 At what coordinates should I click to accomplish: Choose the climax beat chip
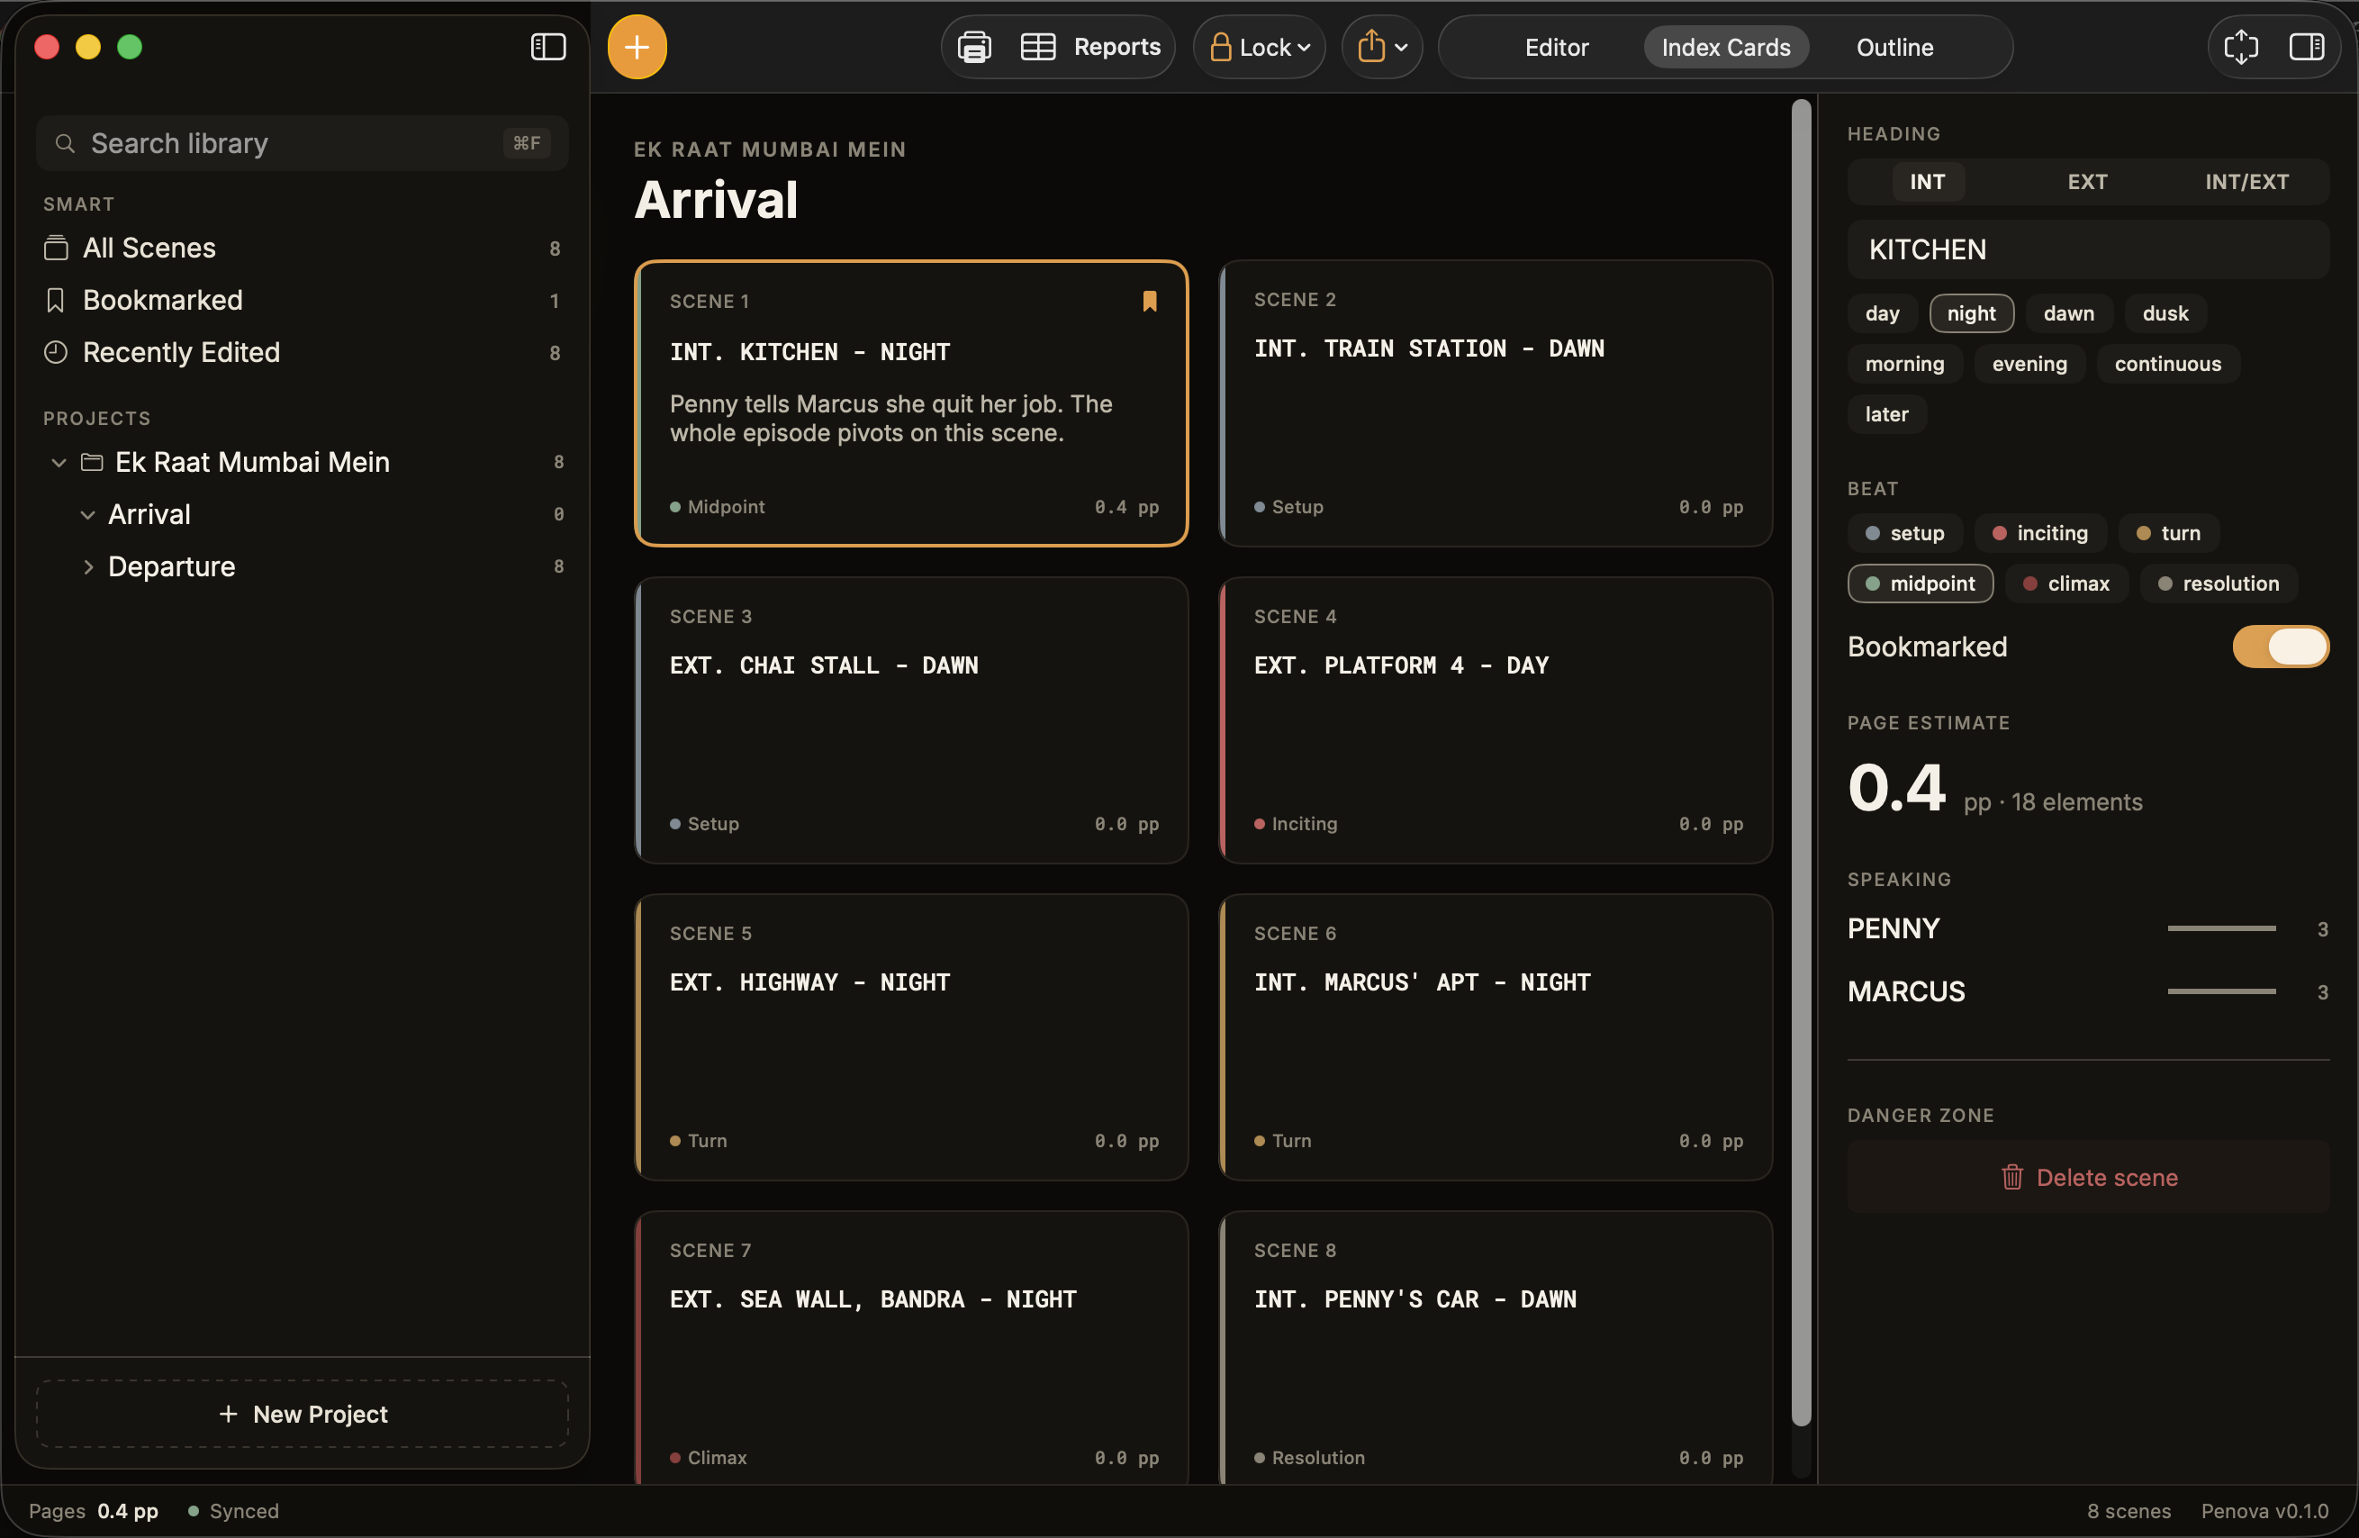pyautogui.click(x=2065, y=584)
